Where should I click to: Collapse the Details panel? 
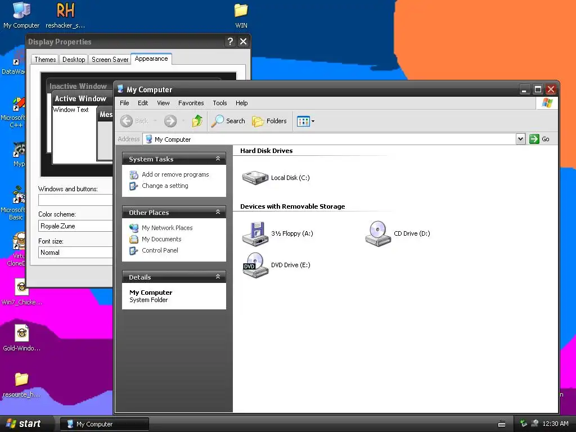[218, 277]
